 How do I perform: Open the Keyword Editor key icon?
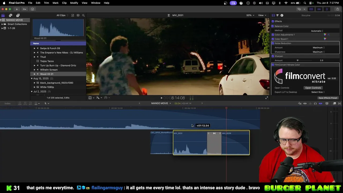pos(24,9)
